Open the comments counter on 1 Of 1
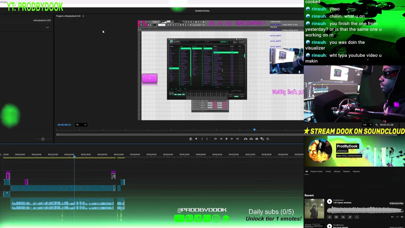The height and width of the screenshot is (228, 405). click(x=402, y=217)
